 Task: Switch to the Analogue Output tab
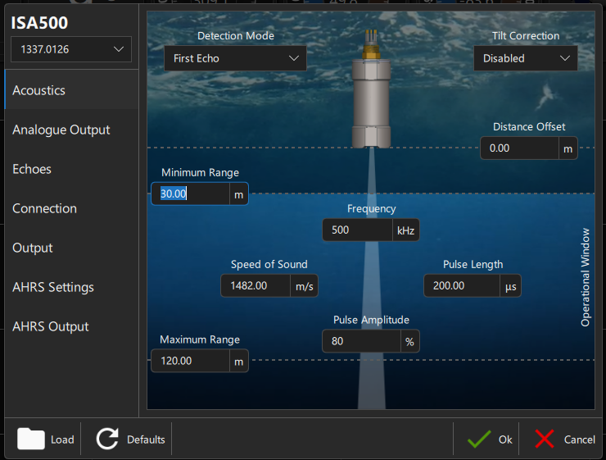tap(61, 130)
